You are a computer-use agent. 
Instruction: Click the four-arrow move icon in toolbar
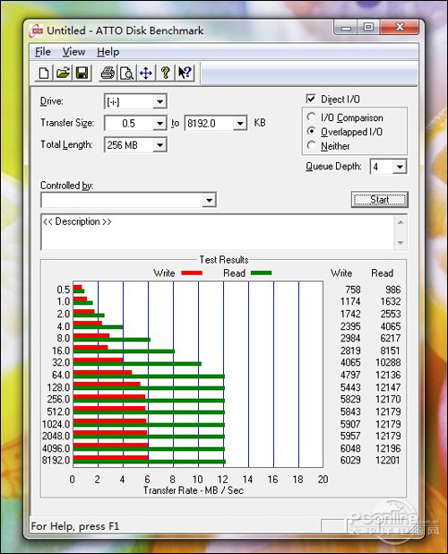[x=146, y=74]
